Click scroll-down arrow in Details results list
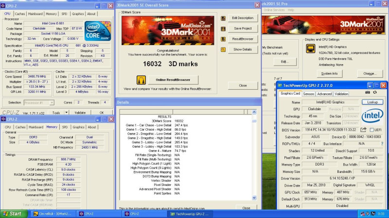Image resolution: width=389 pixels, height=218 pixels. tap(254, 198)
